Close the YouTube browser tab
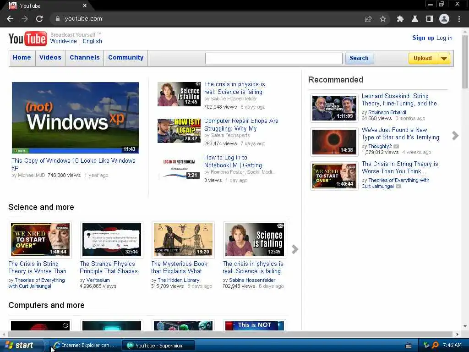This screenshot has width=469, height=352. [85, 5]
